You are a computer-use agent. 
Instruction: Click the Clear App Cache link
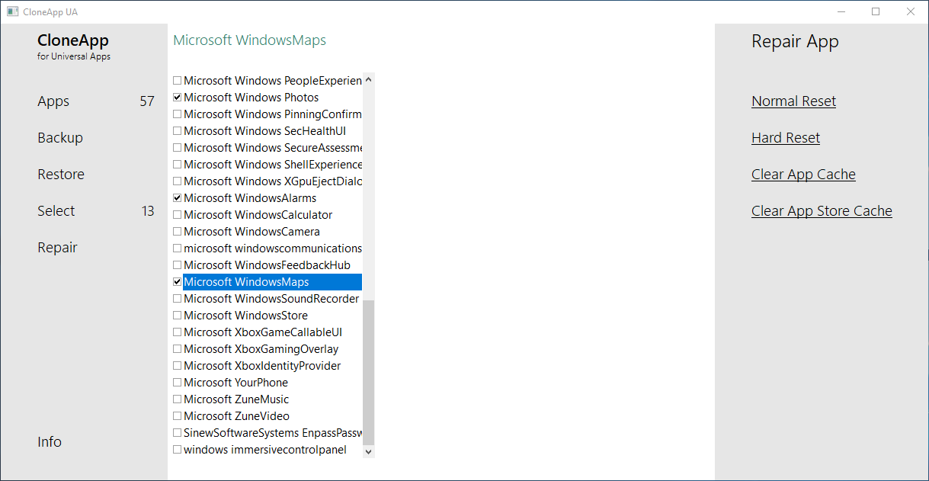click(x=803, y=175)
